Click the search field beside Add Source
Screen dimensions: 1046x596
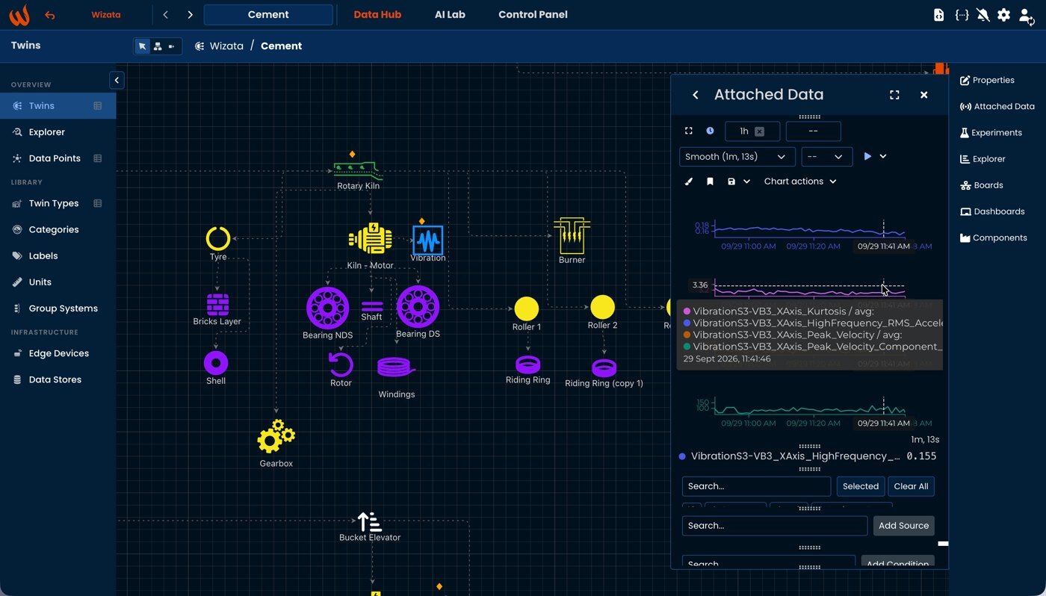click(775, 526)
